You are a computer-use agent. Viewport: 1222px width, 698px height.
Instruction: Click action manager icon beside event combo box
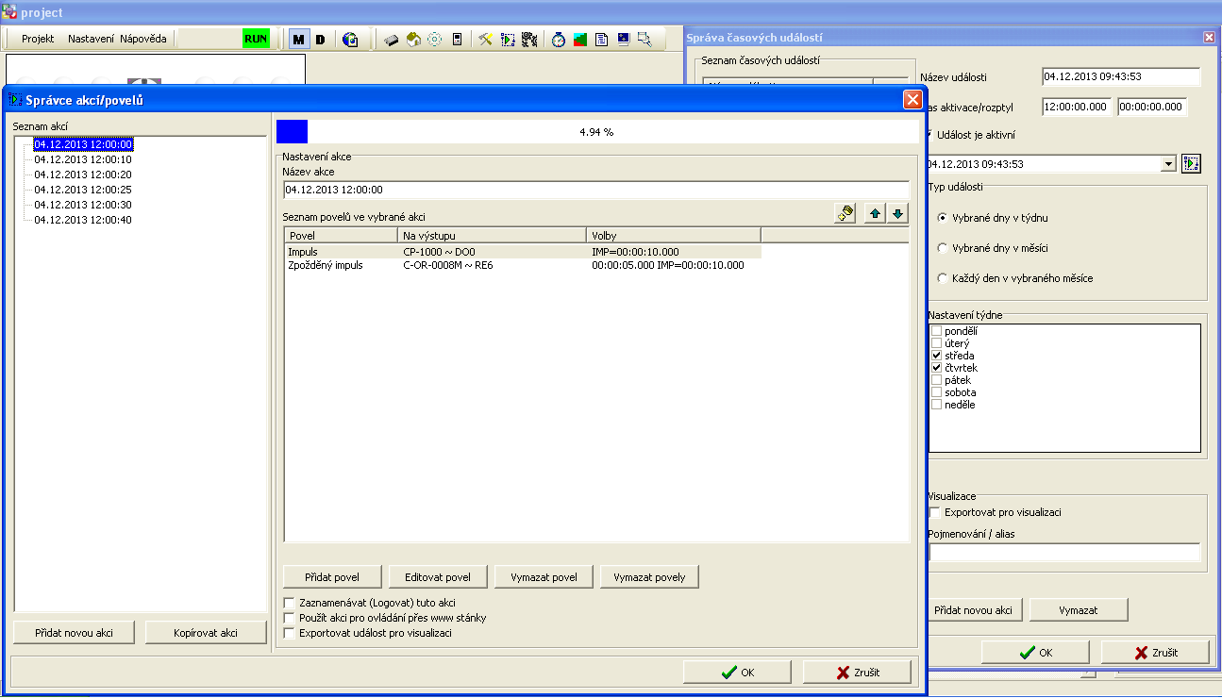coord(1191,164)
